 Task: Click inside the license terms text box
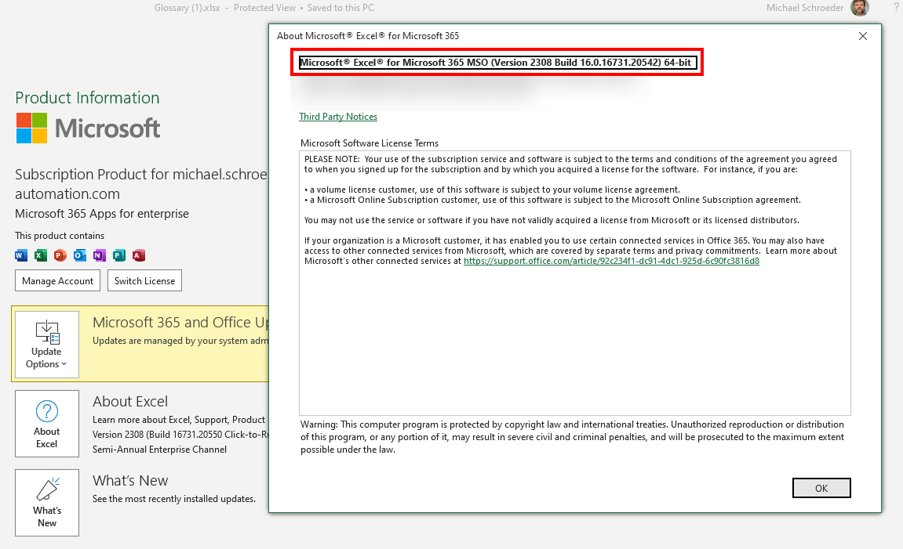575,283
